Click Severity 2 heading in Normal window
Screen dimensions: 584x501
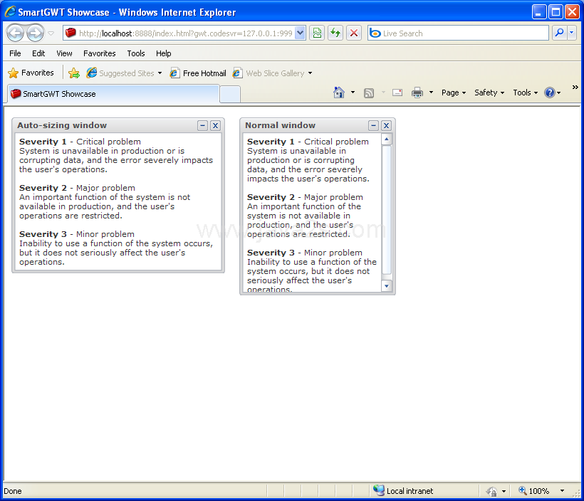tap(271, 197)
